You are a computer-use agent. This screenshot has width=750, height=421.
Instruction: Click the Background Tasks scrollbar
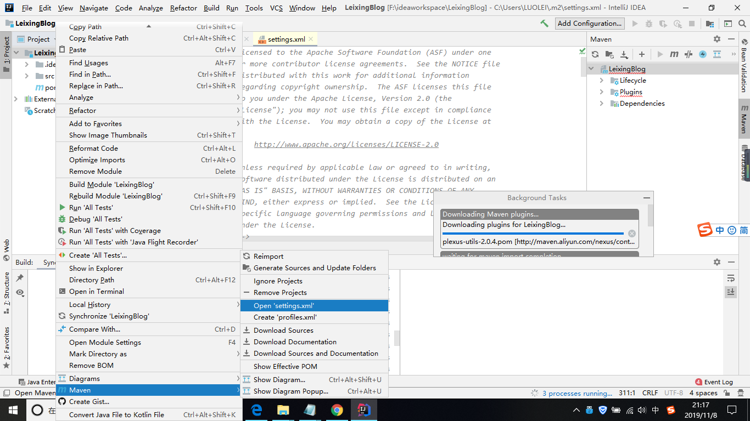pyautogui.click(x=651, y=215)
